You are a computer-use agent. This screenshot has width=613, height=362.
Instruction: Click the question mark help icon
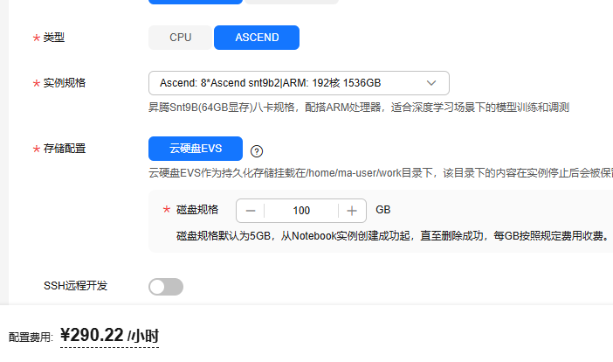pos(257,150)
